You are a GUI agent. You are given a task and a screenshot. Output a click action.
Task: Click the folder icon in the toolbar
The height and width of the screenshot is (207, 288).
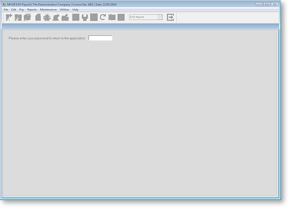[112, 17]
